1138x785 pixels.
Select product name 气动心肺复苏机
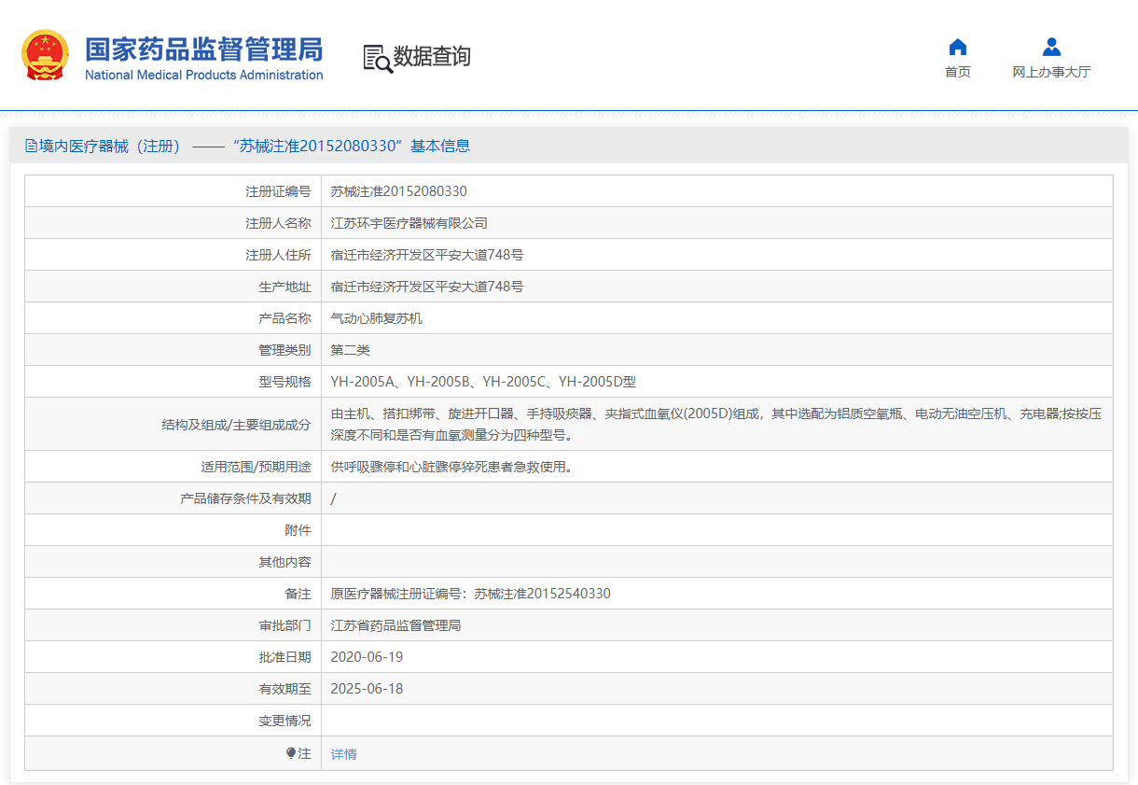[377, 318]
